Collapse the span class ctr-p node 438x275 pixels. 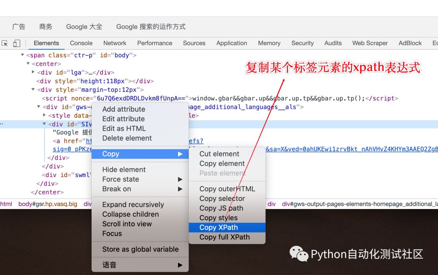[22, 55]
